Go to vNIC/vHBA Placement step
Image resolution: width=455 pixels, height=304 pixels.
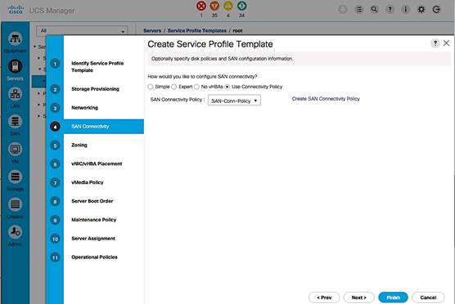[x=97, y=163]
